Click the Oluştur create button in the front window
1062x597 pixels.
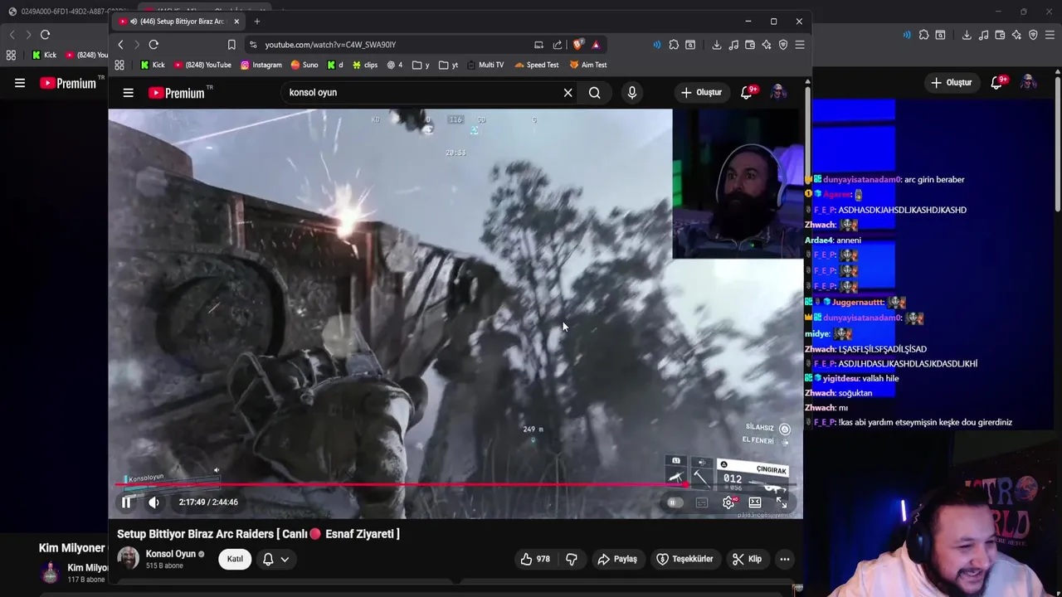pyautogui.click(x=702, y=93)
